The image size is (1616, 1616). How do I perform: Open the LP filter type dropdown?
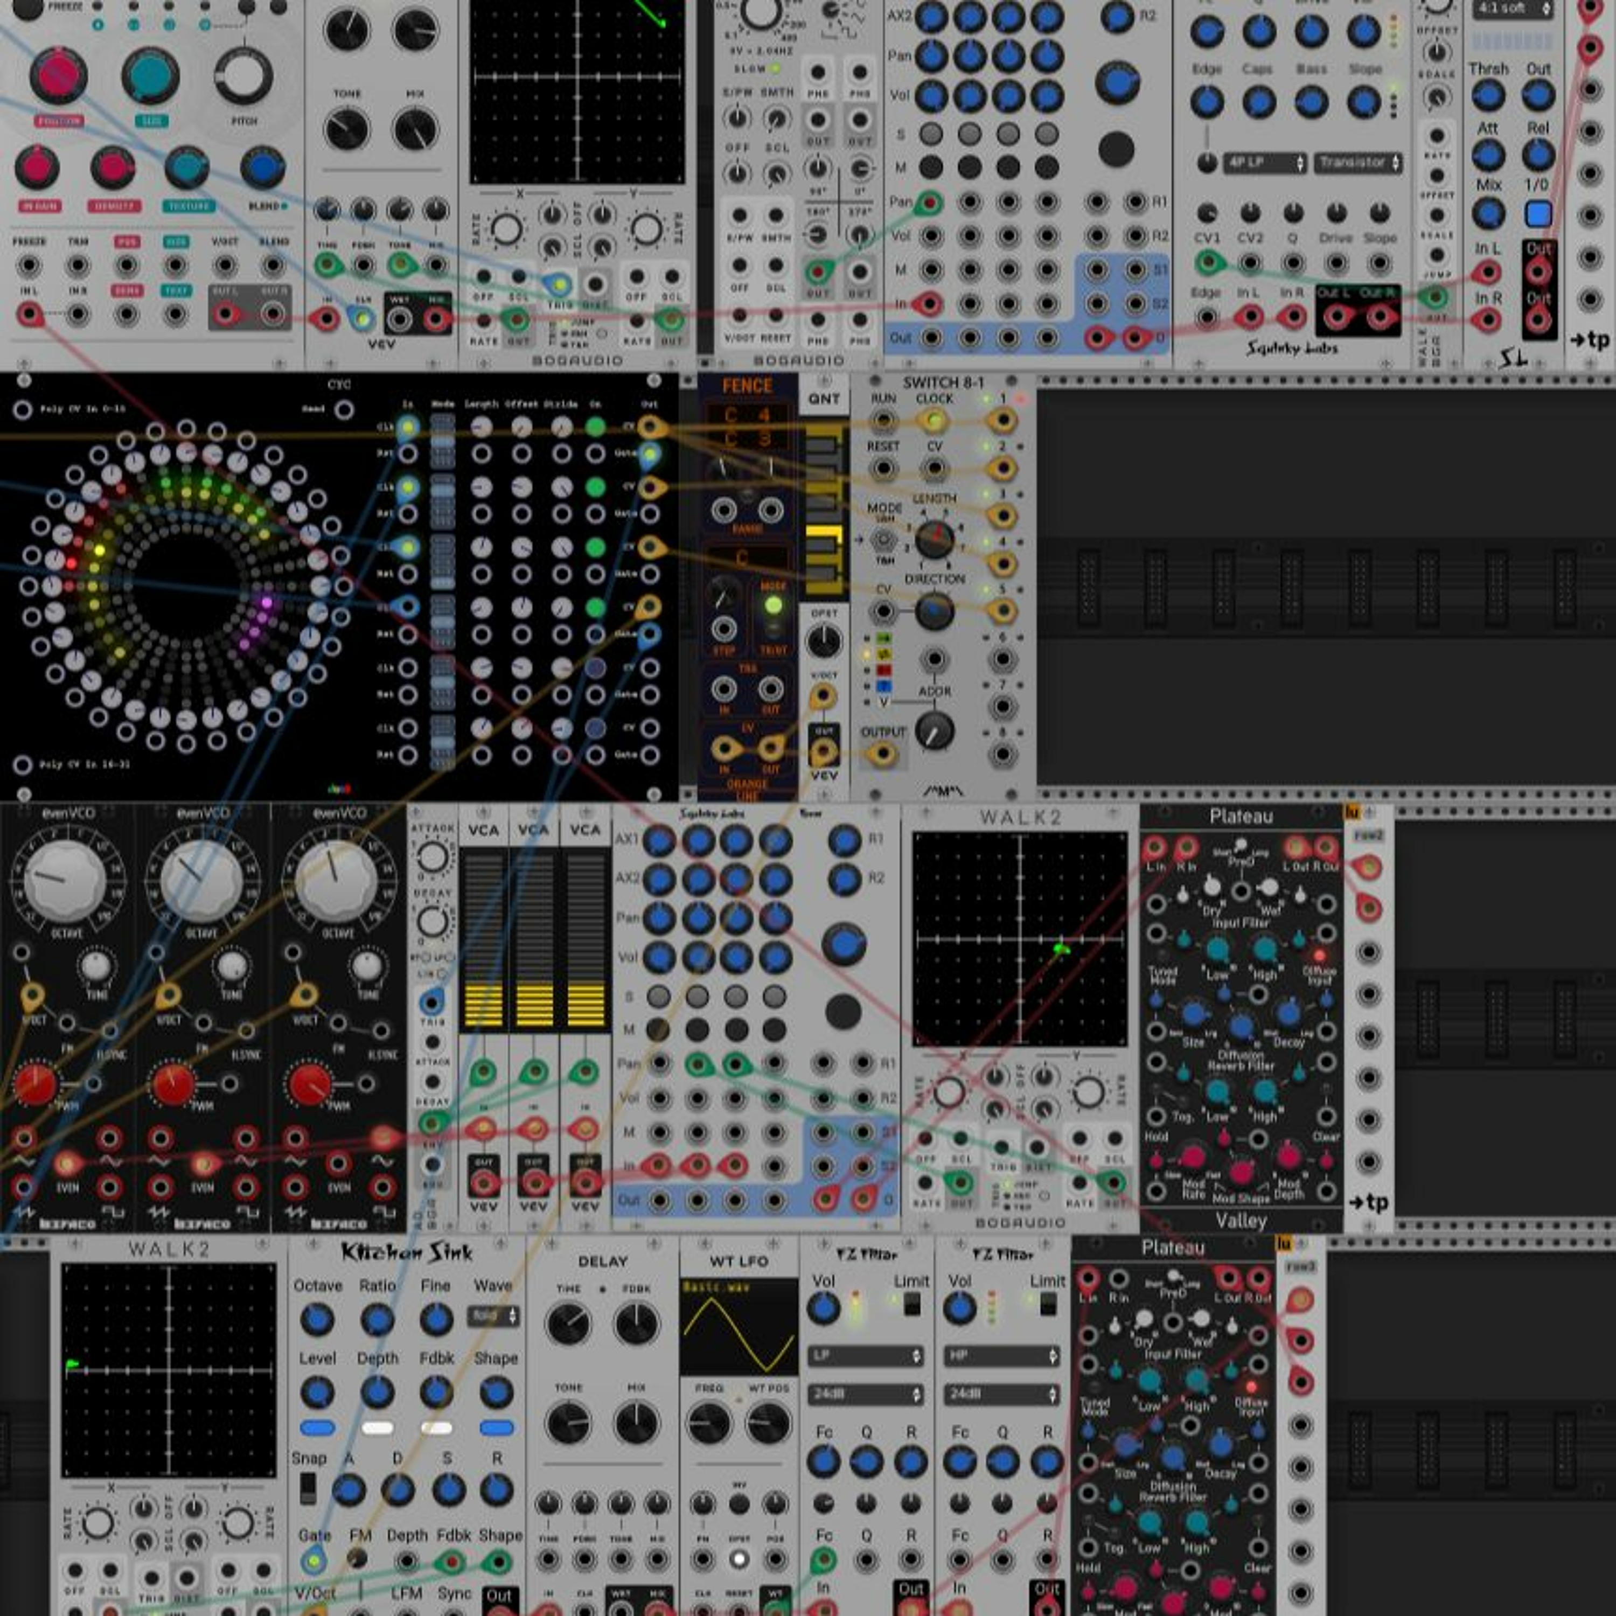pos(865,1355)
